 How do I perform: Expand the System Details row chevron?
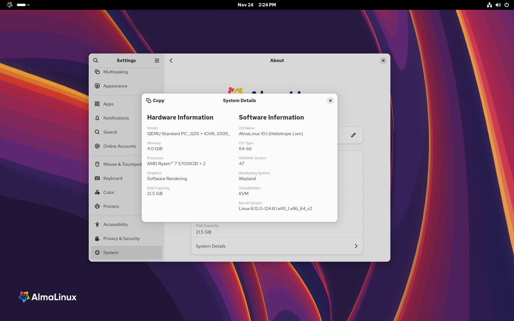[356, 246]
